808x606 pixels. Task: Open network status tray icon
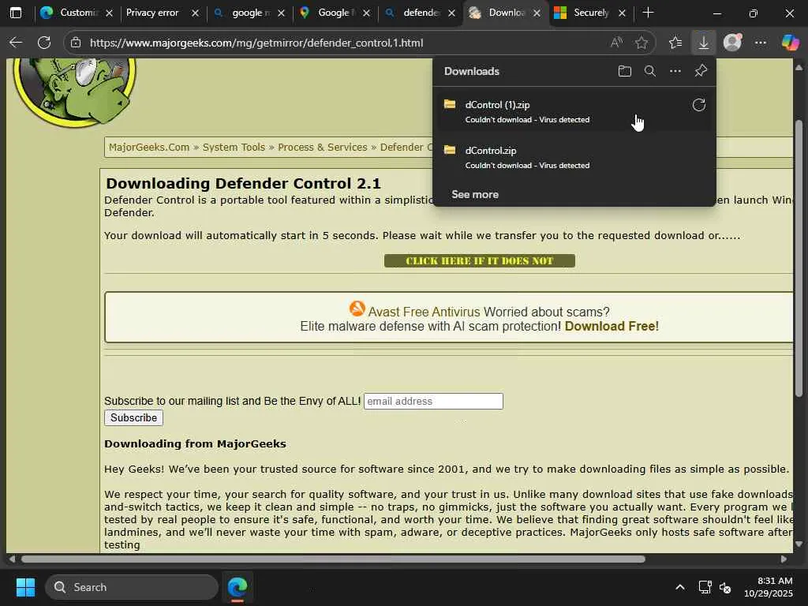tap(705, 587)
